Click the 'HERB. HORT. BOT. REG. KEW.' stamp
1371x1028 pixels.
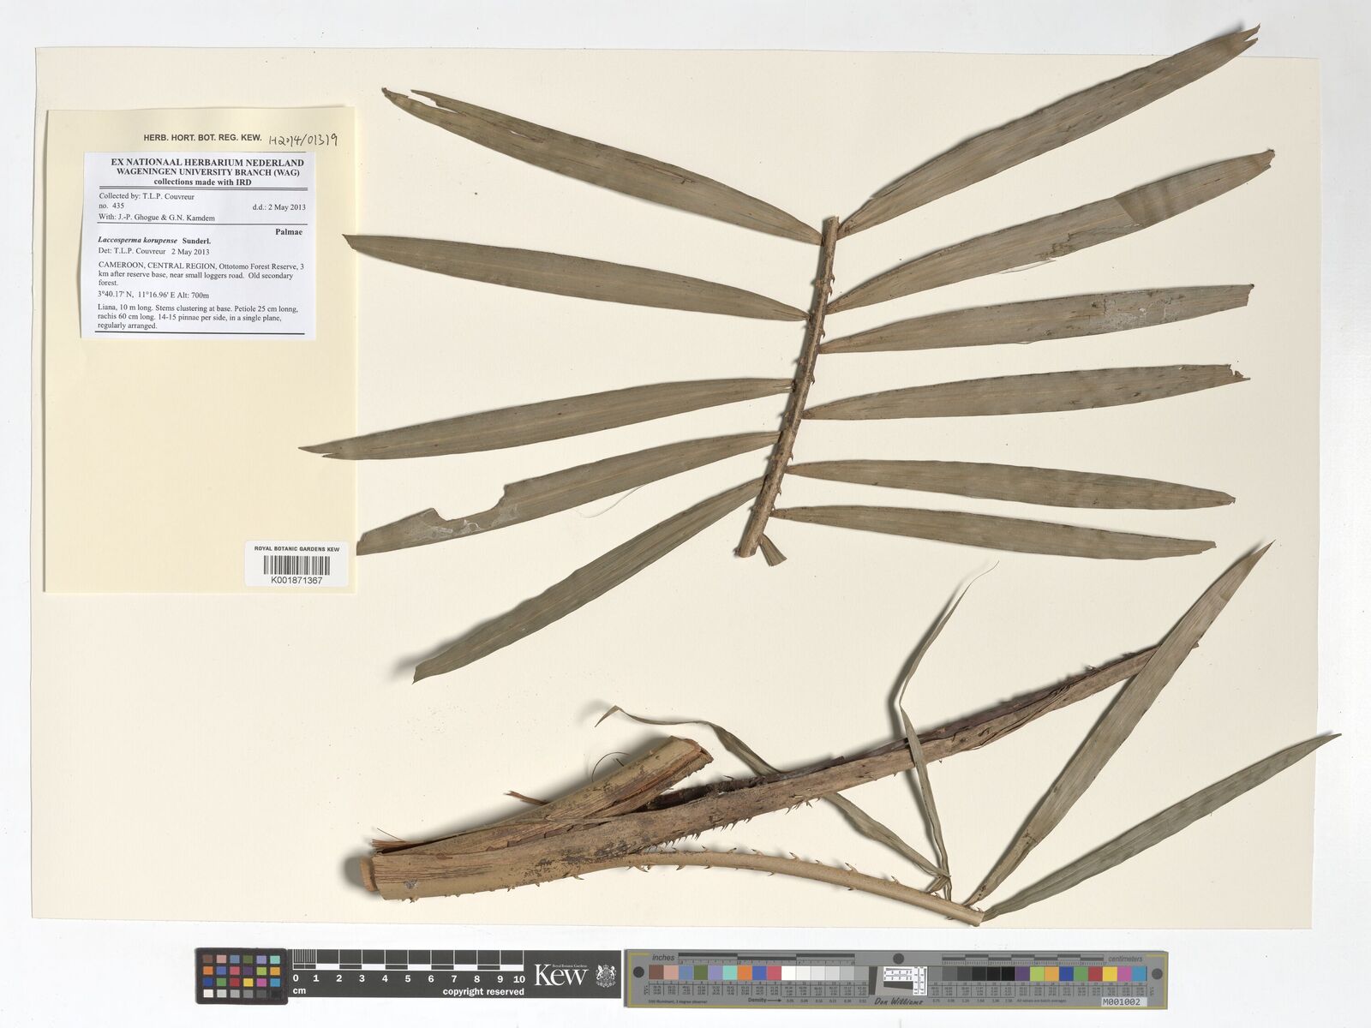click(202, 137)
